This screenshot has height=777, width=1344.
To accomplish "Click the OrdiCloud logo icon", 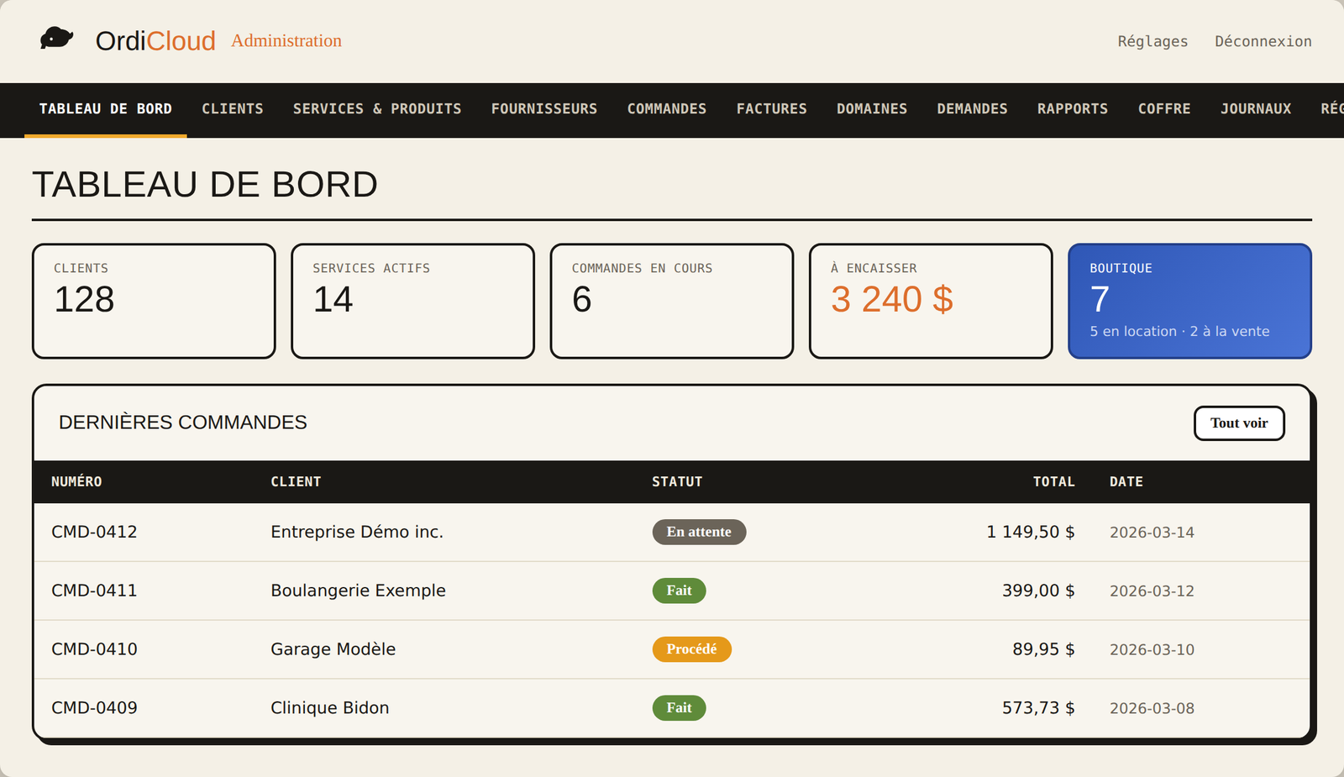I will (57, 39).
